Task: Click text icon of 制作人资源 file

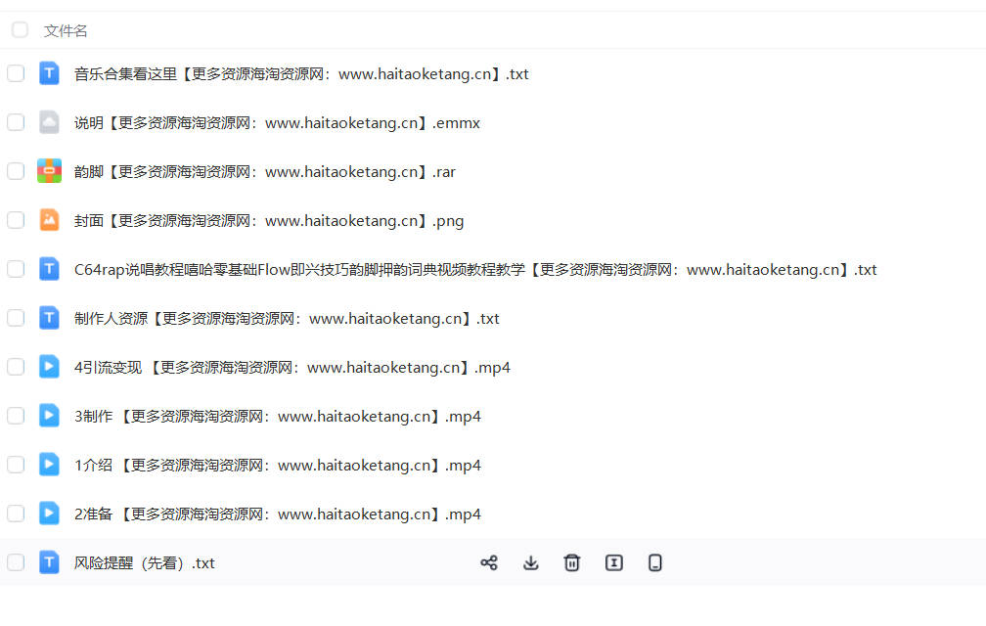Action: click(x=49, y=318)
